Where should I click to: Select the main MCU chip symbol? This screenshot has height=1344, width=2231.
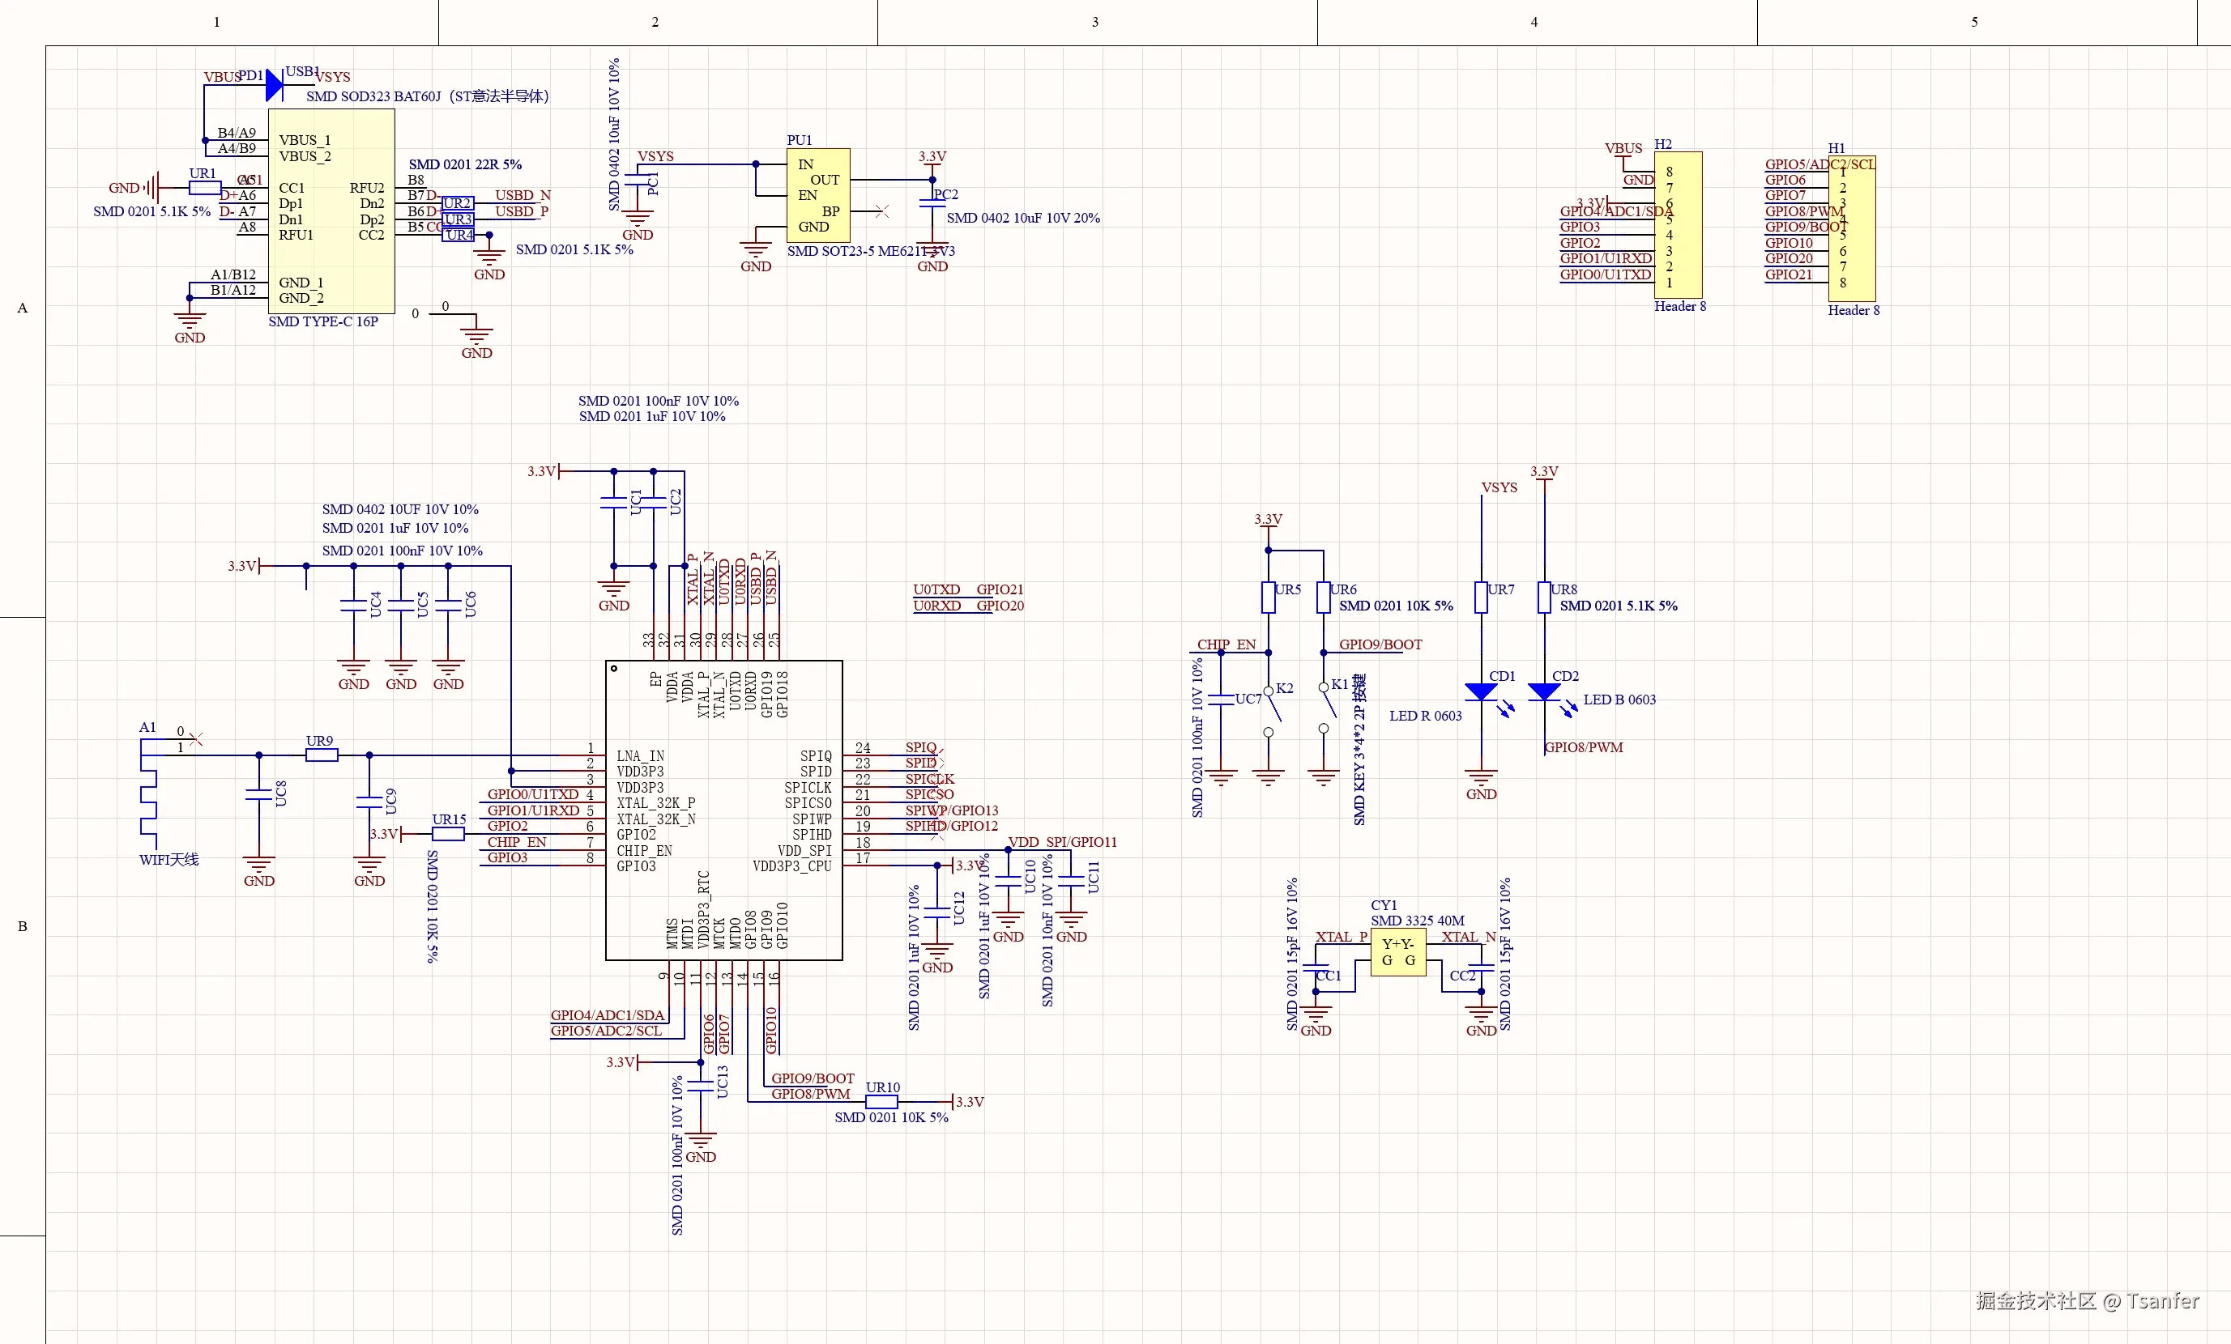tap(723, 810)
